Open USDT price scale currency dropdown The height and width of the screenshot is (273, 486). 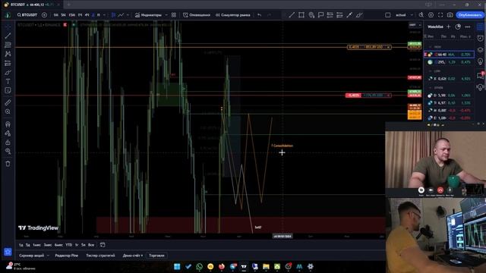coord(415,25)
